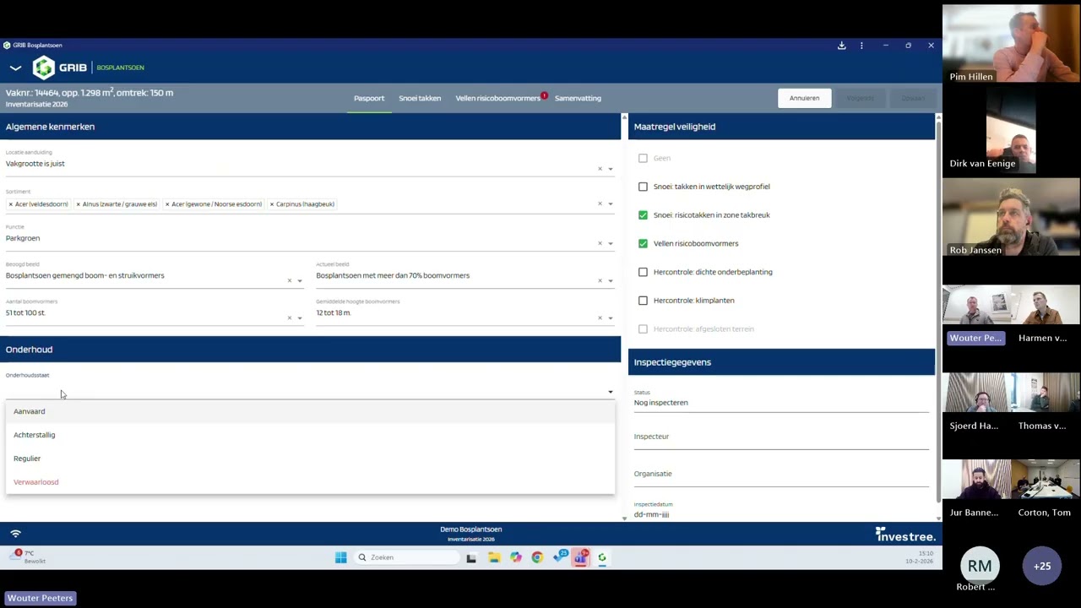Clear the Beoogd beeld value
Viewport: 1081px width, 608px height.
point(289,280)
